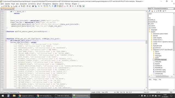Click NppFTP show messages window icon
175x98 pixels.
[165, 11]
